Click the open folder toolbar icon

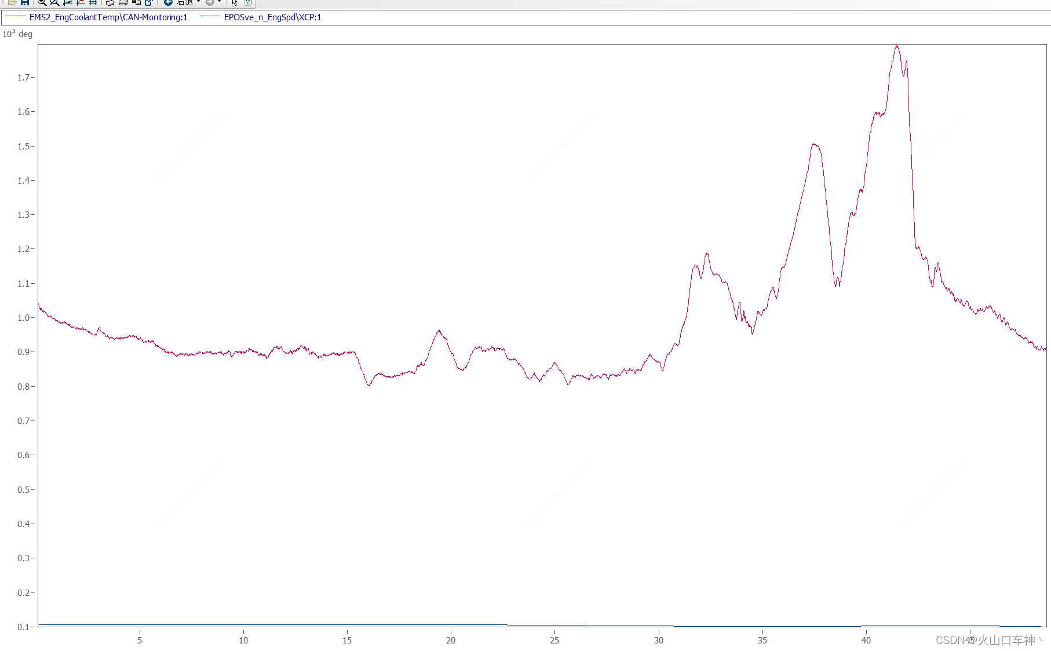click(x=13, y=2)
